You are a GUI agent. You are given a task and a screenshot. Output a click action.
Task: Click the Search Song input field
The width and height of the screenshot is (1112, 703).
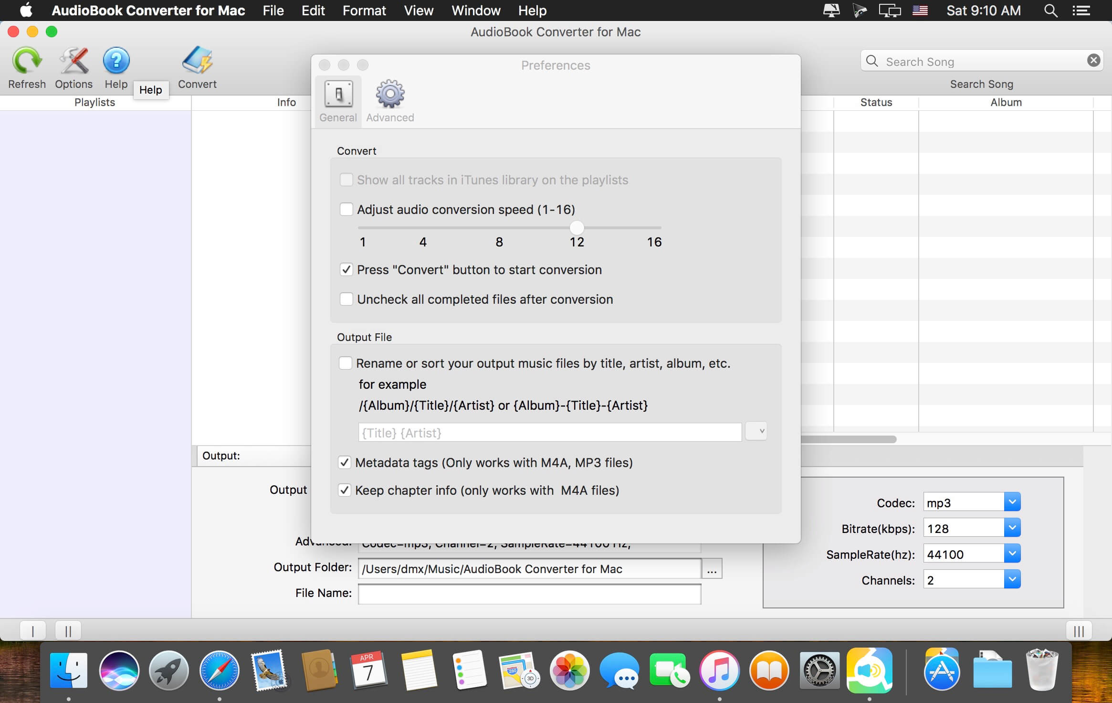[x=982, y=61]
